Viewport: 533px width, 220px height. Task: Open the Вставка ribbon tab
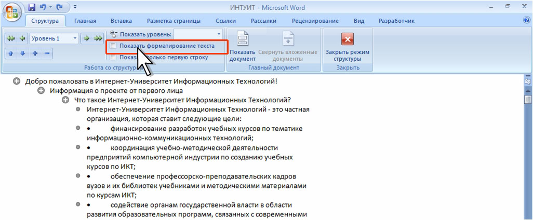coord(122,21)
